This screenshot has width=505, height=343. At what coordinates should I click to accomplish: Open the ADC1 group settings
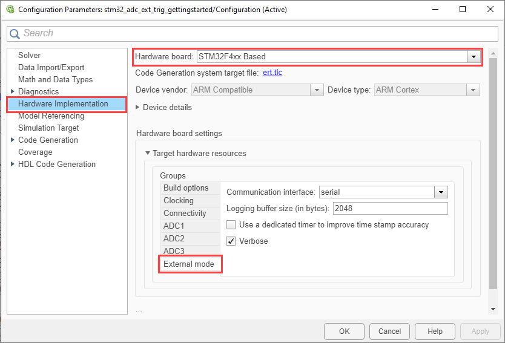[174, 226]
